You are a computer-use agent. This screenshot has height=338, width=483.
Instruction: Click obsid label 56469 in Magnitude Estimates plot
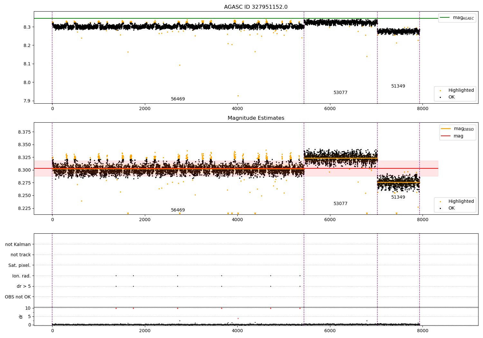pos(178,210)
